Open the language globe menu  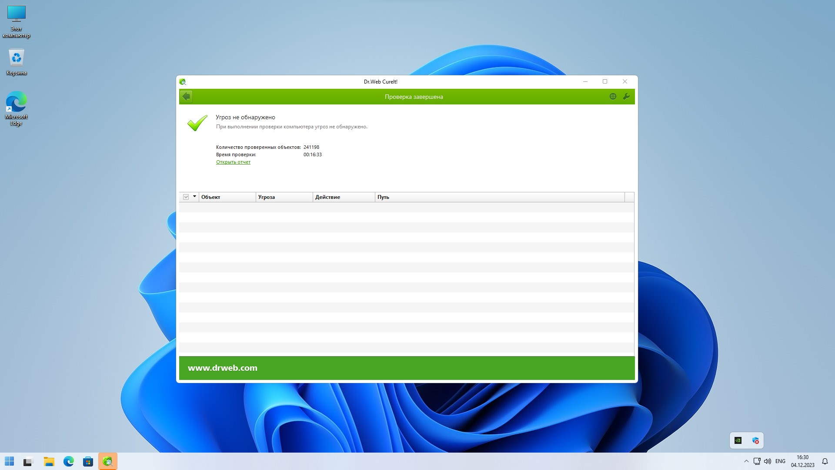613,97
